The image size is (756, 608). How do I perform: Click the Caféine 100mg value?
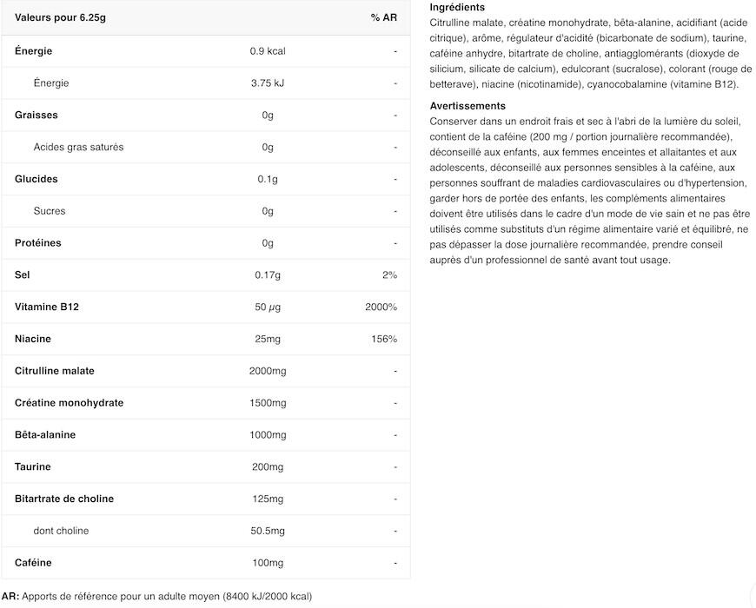click(268, 563)
